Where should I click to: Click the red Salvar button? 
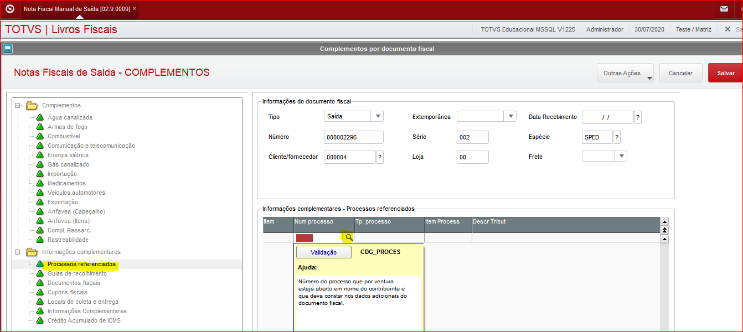pos(726,73)
